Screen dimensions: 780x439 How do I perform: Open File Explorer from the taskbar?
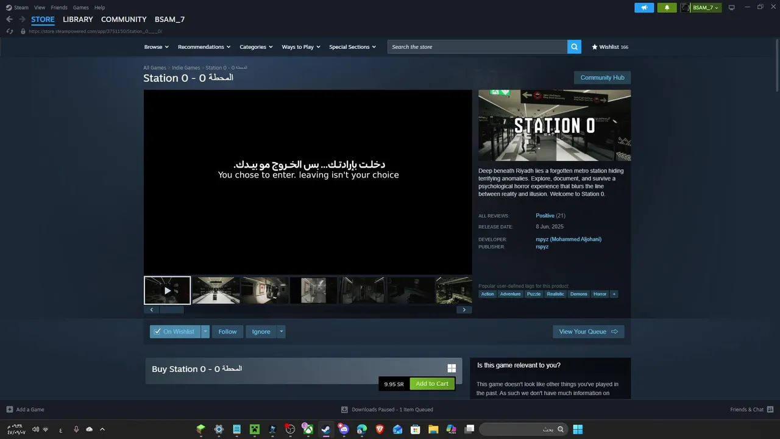pyautogui.click(x=433, y=429)
